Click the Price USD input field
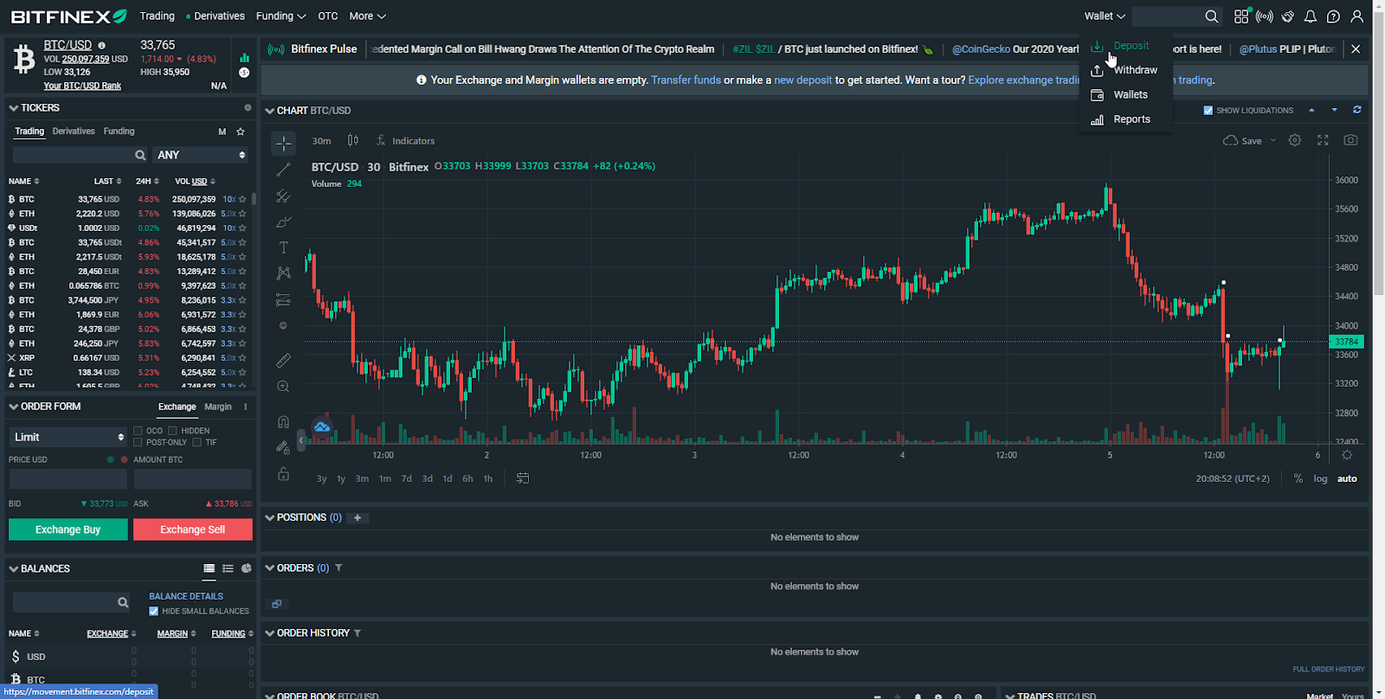The height and width of the screenshot is (699, 1385). (68, 479)
